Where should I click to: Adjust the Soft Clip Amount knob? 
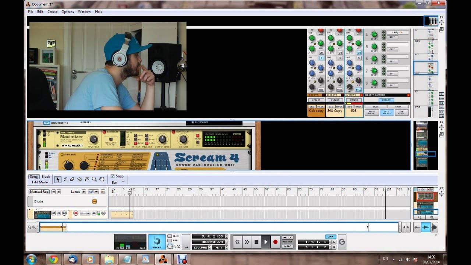(183, 139)
